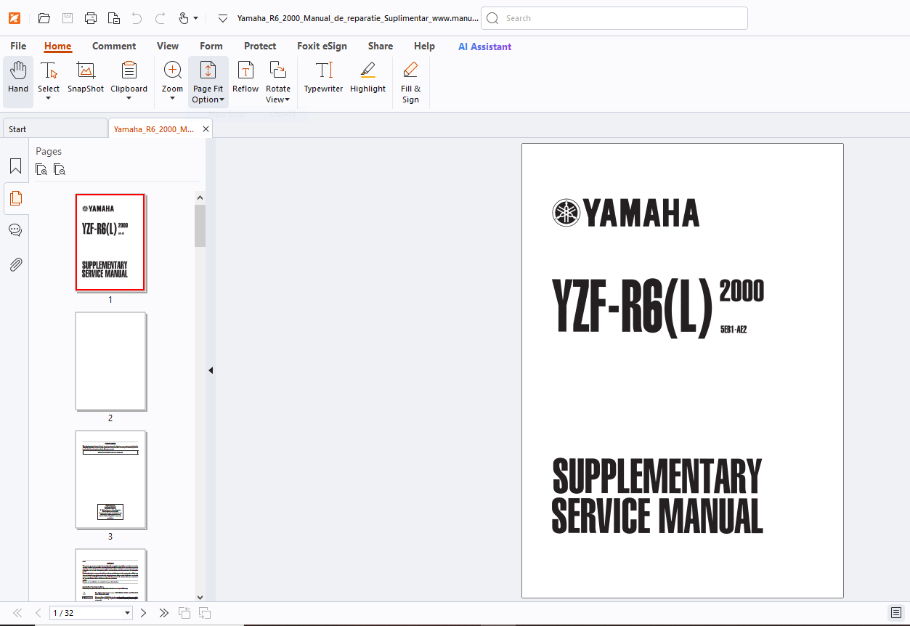Screen dimensions: 910x626
Task: Choose the Select tool
Action: coord(49,81)
